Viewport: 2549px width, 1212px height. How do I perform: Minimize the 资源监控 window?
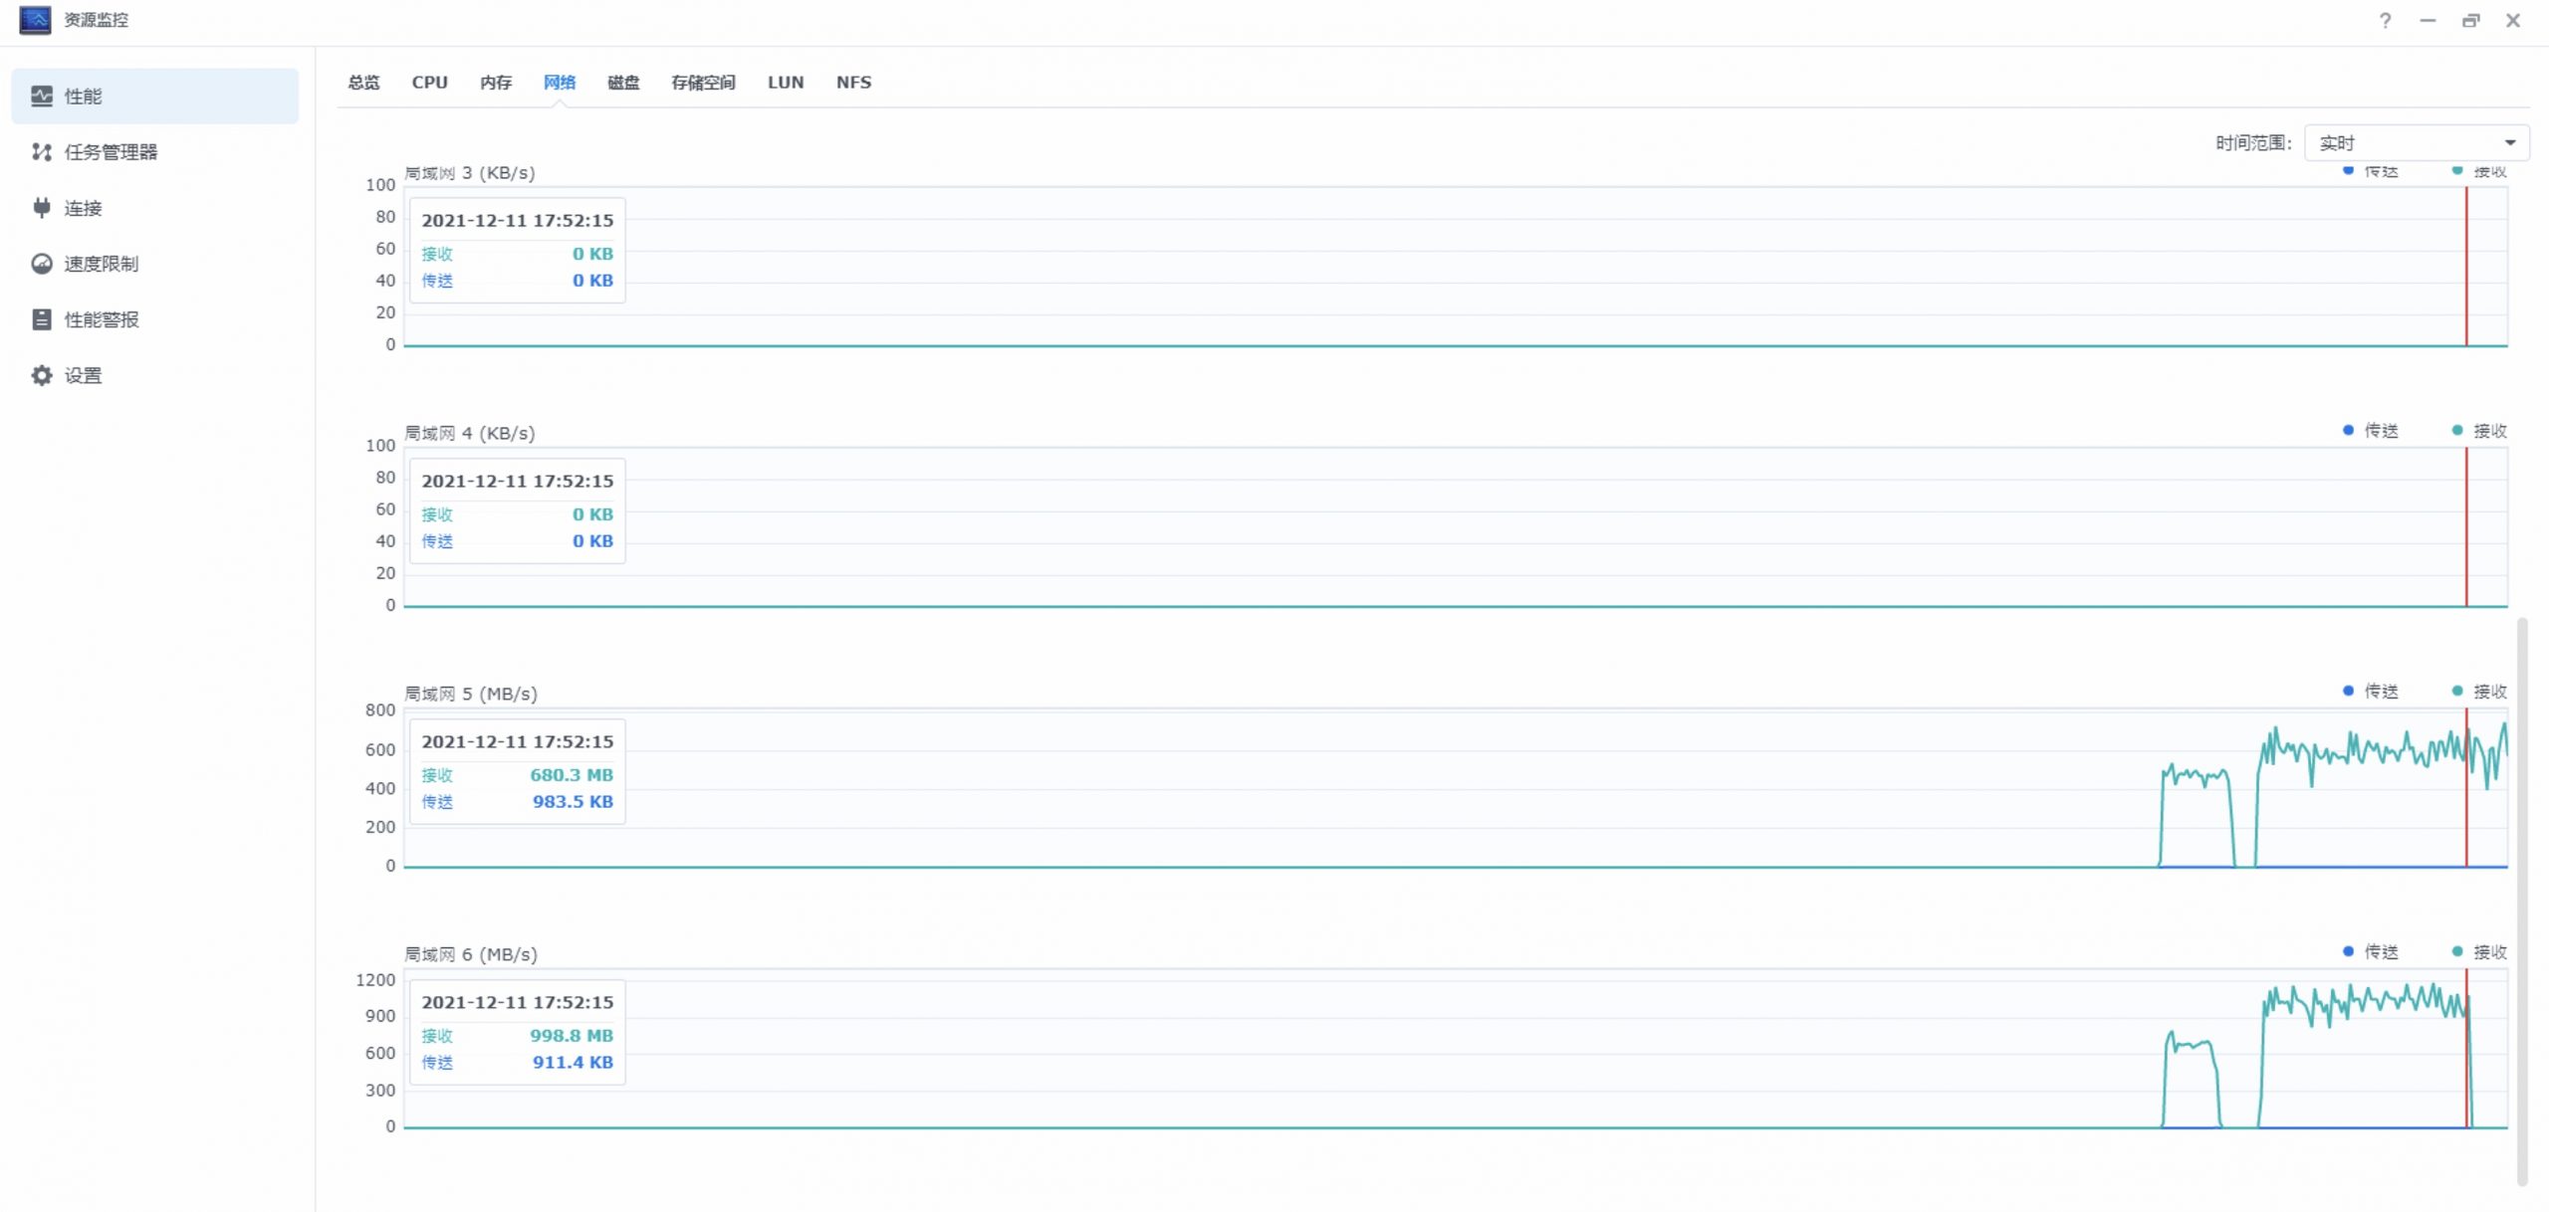[2428, 20]
